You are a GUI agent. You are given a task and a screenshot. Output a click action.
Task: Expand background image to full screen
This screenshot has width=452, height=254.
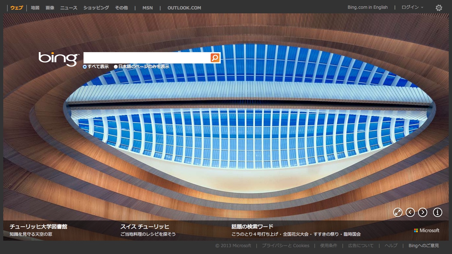pyautogui.click(x=398, y=212)
